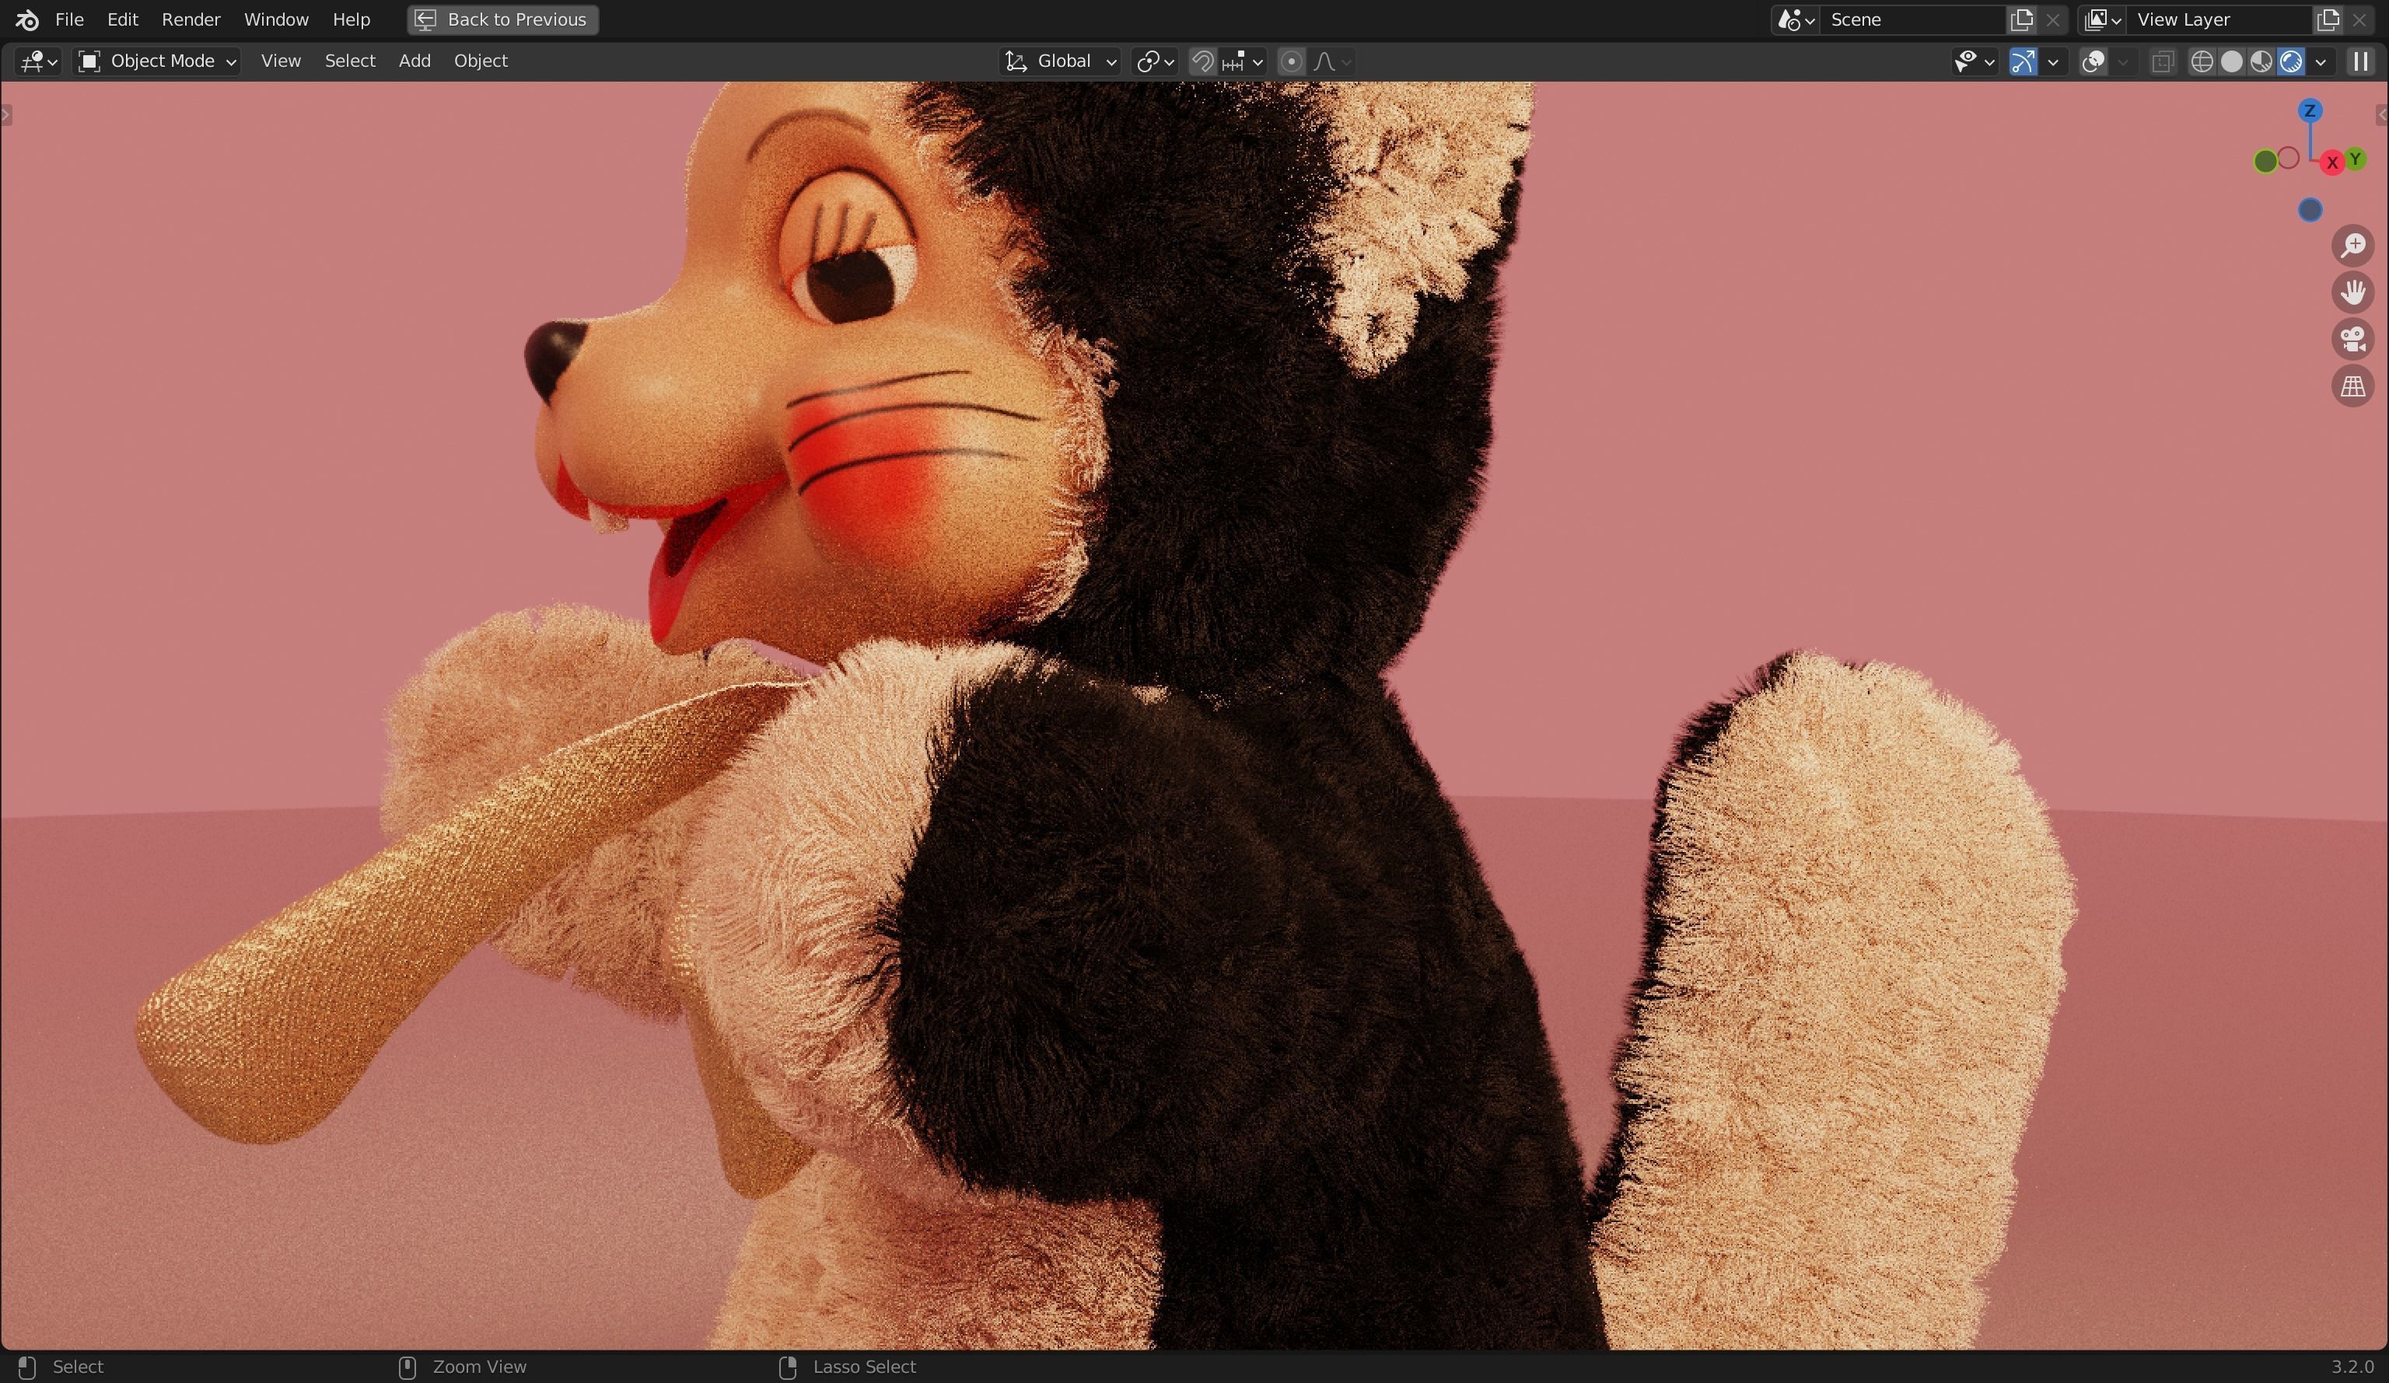The width and height of the screenshot is (2389, 1383).
Task: Toggle viewport overlays
Action: (2092, 61)
